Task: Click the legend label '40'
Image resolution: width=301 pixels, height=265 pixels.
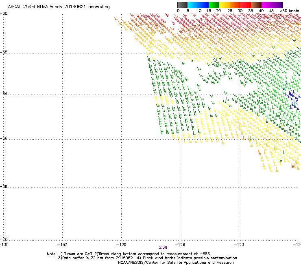Action: pos(261,11)
